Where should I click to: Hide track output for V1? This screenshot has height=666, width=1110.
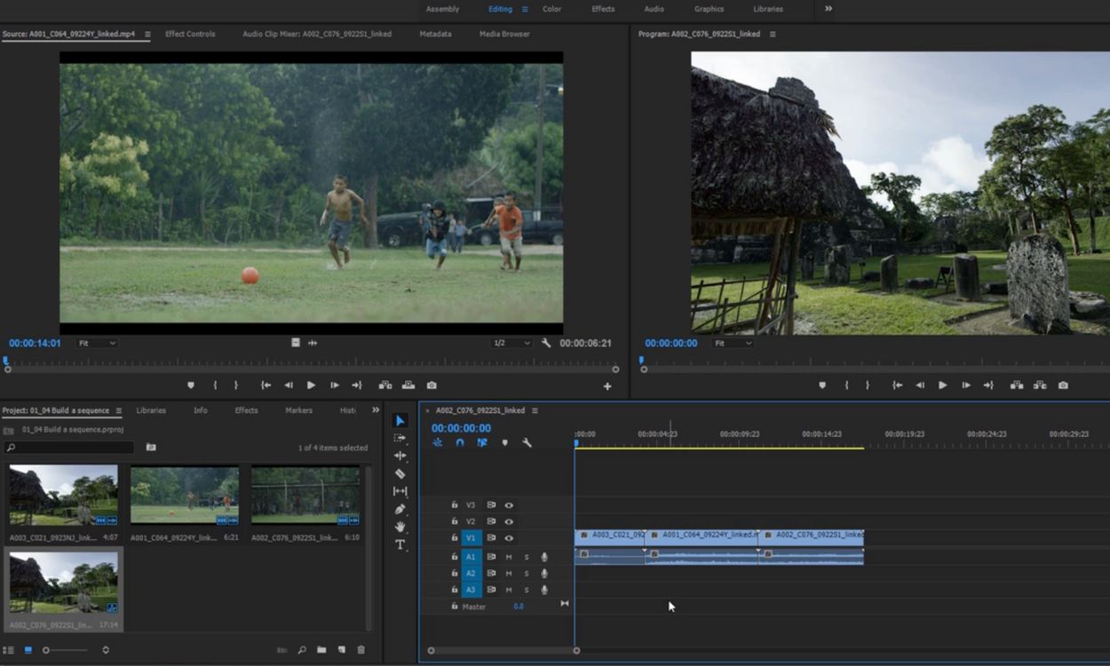pos(509,536)
